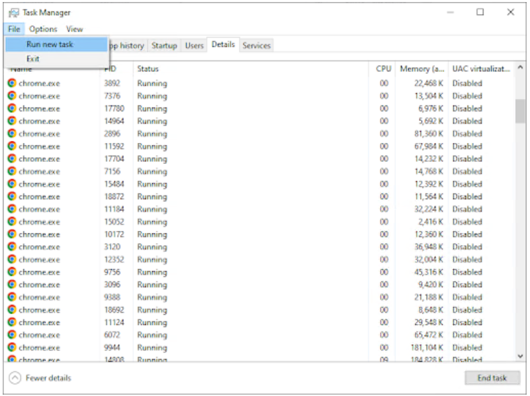Open the Users tab

point(194,46)
